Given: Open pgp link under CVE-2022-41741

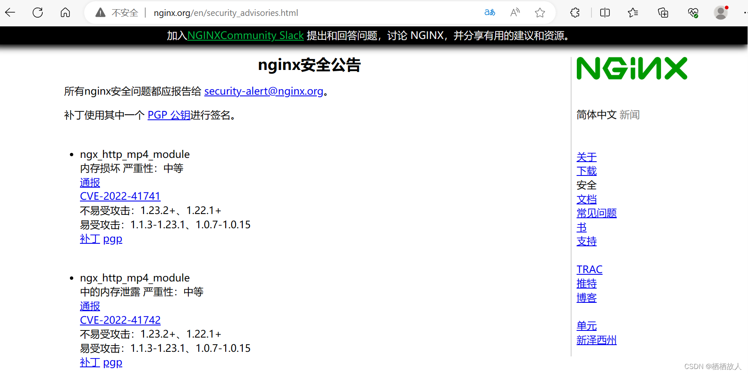Looking at the screenshot, I should coord(113,240).
